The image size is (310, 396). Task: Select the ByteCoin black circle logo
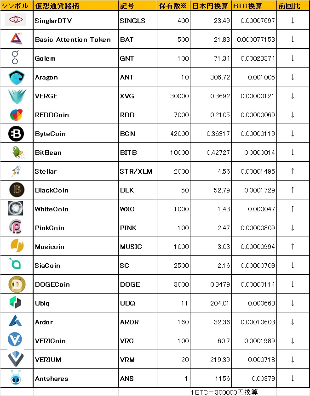pyautogui.click(x=16, y=134)
